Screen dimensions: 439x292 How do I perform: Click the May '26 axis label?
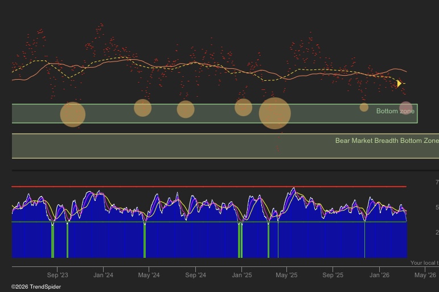(425, 275)
